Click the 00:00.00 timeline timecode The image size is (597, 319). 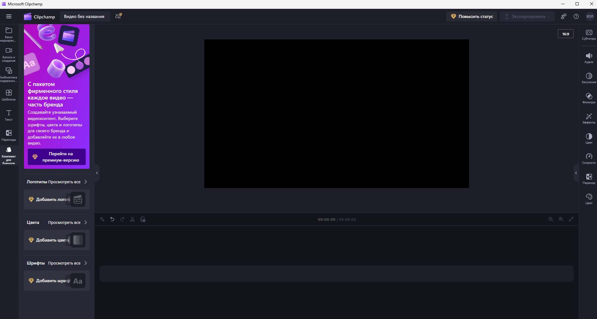(327, 219)
